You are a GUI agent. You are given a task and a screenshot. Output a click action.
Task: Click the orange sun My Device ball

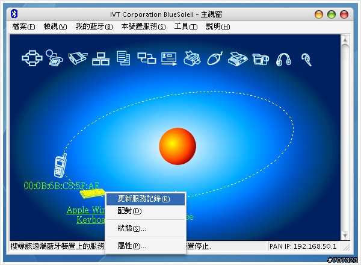pyautogui.click(x=177, y=146)
